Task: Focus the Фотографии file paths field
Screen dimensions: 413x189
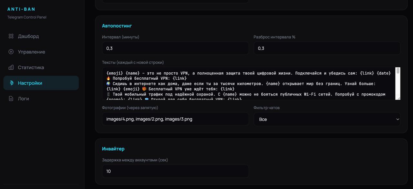Action: pos(176,119)
